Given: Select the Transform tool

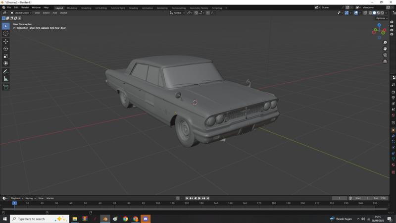Looking at the screenshot, I should click(5, 63).
